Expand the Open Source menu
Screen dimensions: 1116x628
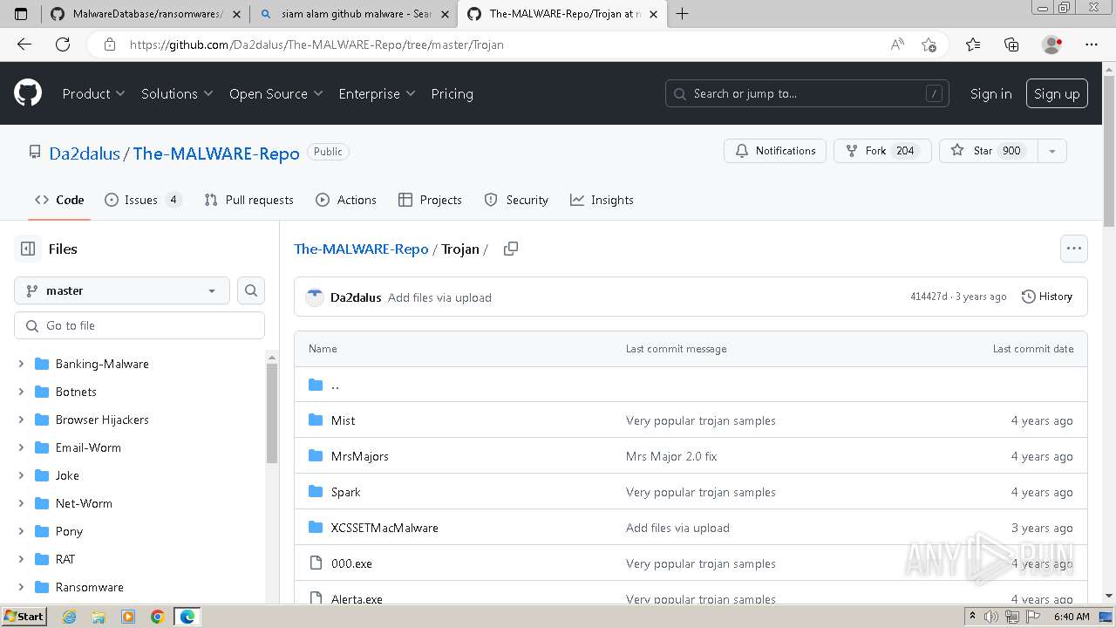point(276,93)
